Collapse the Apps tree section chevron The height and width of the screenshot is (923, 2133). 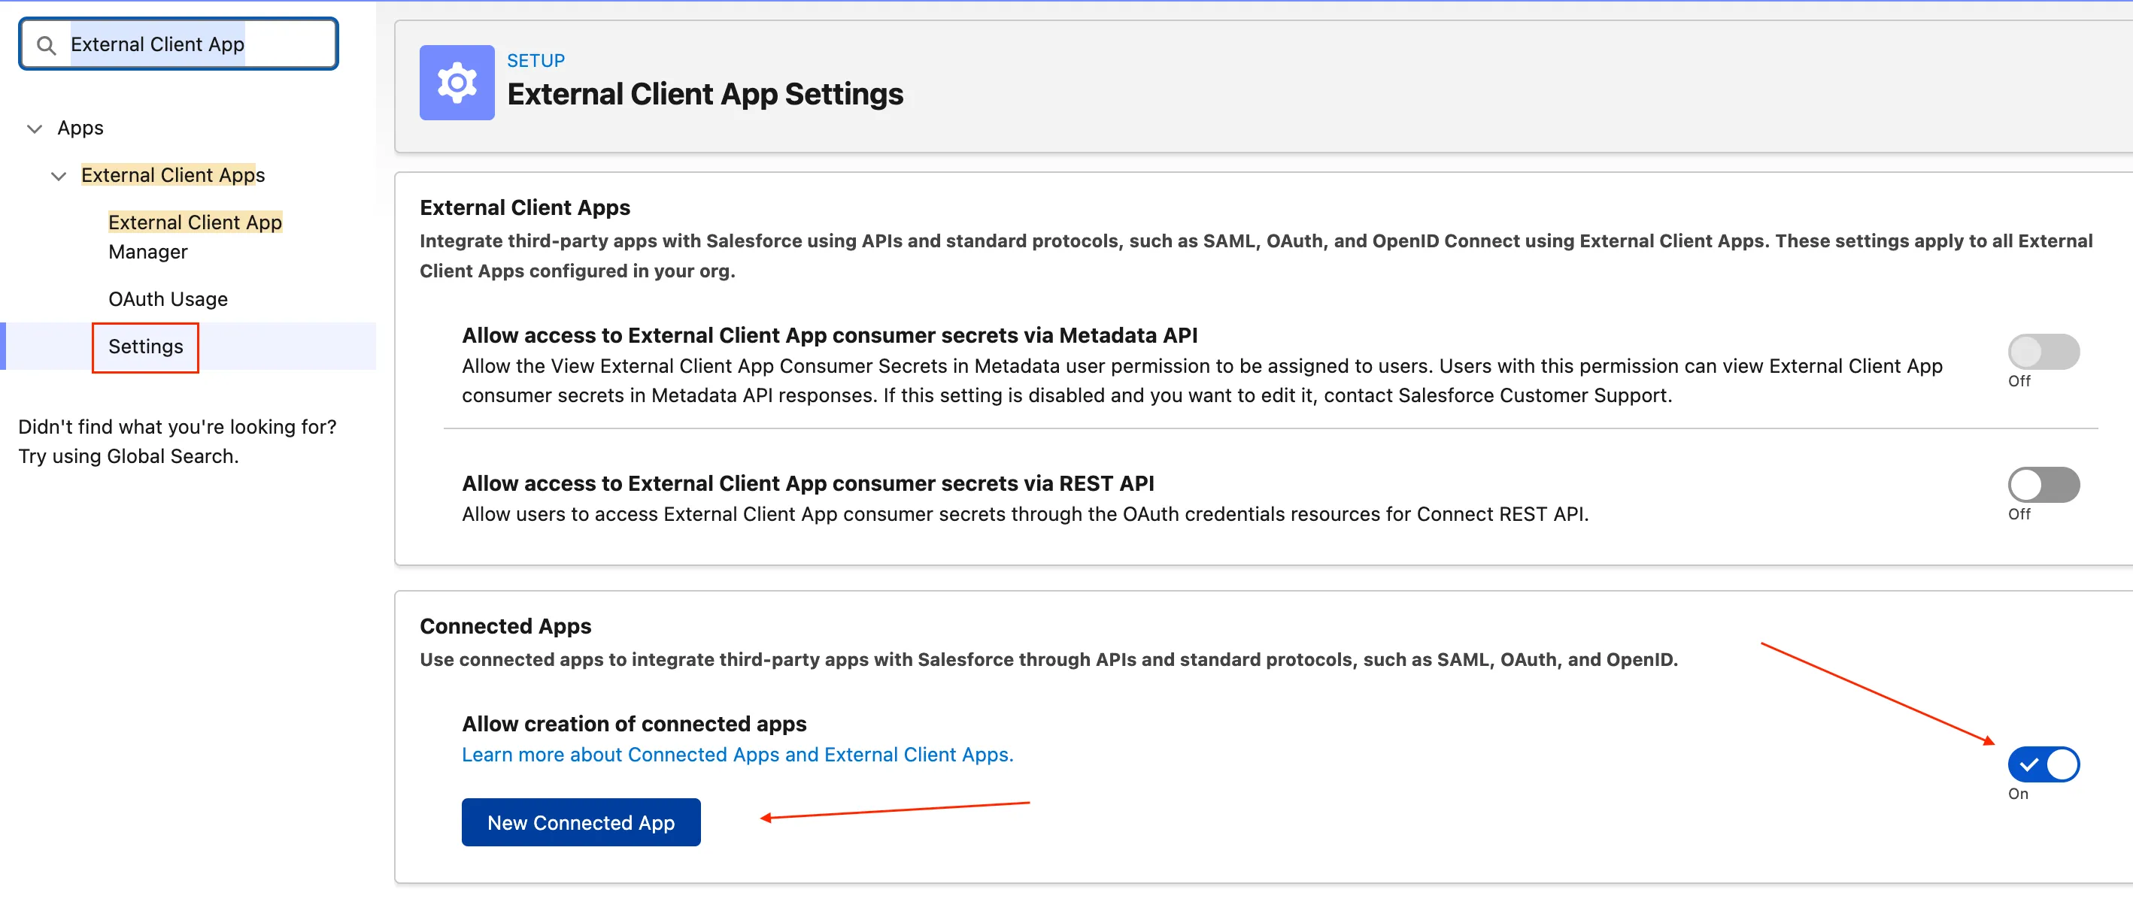point(35,129)
